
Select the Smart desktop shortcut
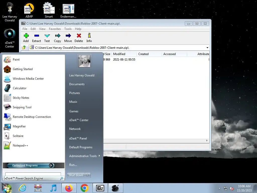tap(49, 10)
